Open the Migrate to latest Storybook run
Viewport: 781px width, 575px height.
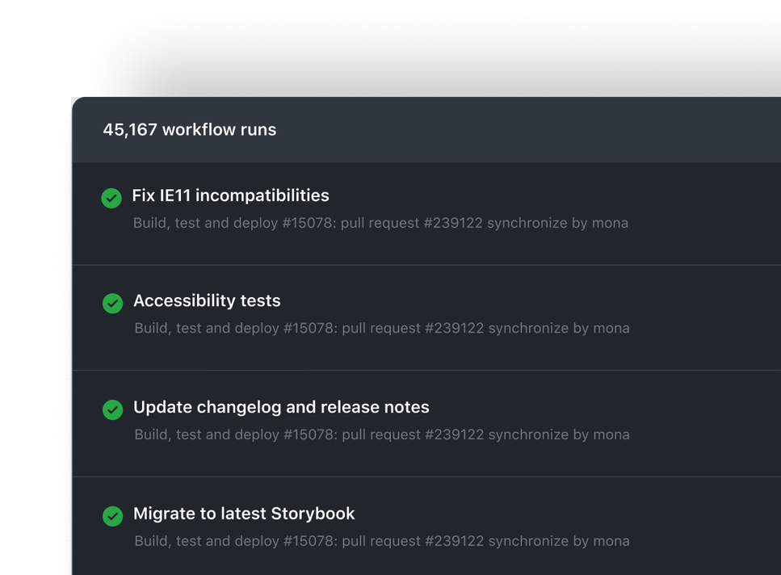[244, 514]
